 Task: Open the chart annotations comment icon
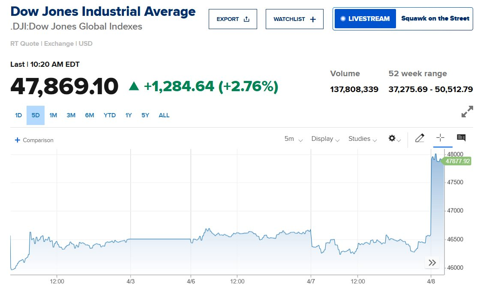click(x=461, y=138)
